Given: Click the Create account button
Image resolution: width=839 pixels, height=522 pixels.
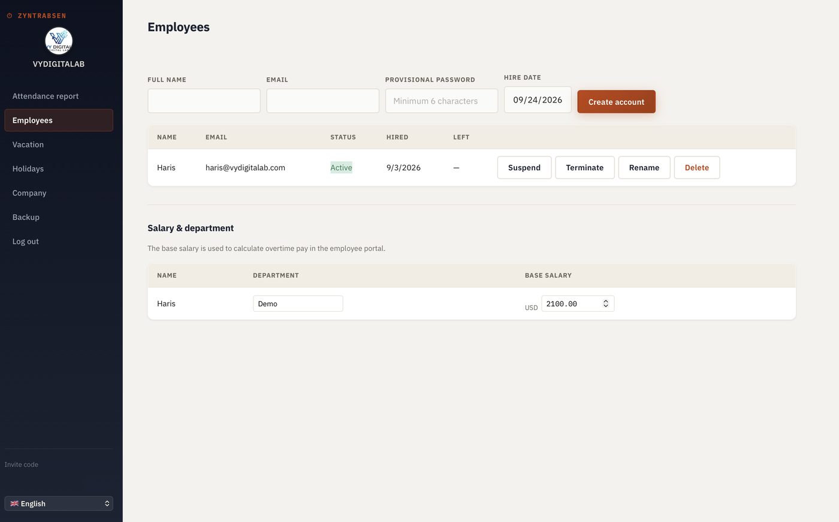Looking at the screenshot, I should click(616, 102).
